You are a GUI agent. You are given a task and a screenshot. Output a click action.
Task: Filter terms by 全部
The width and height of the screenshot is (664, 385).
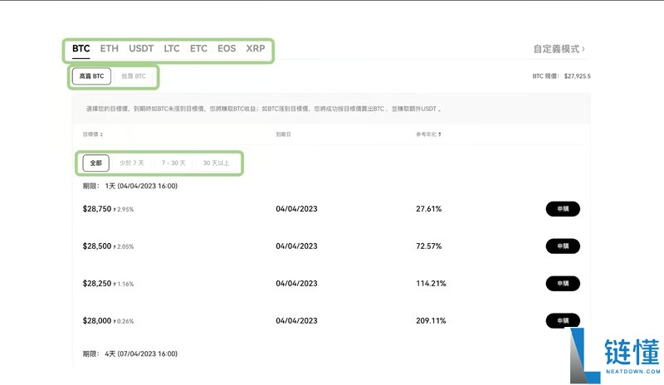(x=95, y=163)
